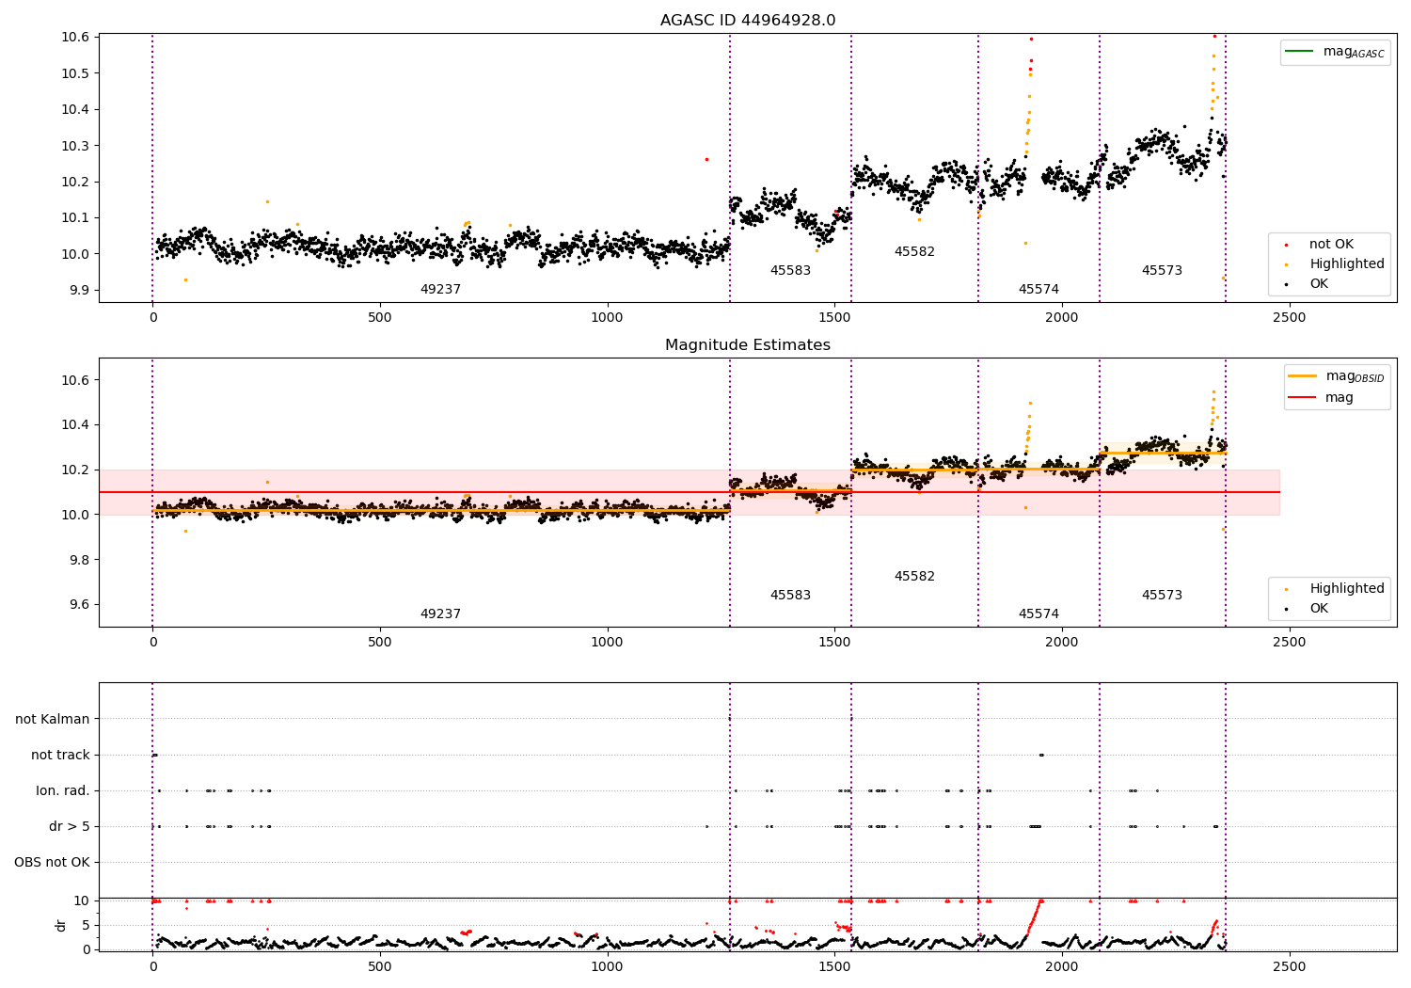Click the 9.9 tick on AGASC ID plot

(79, 290)
